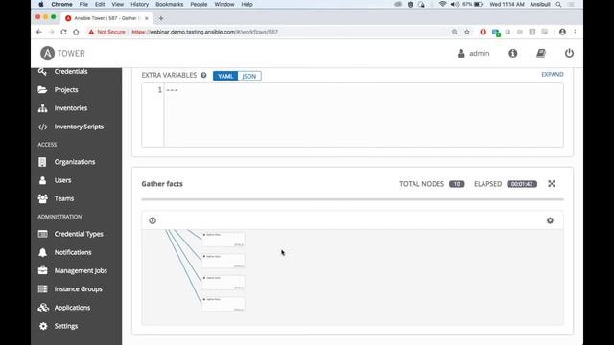Click the address bar URL
Viewport: 614px width, 345px height.
(204, 32)
